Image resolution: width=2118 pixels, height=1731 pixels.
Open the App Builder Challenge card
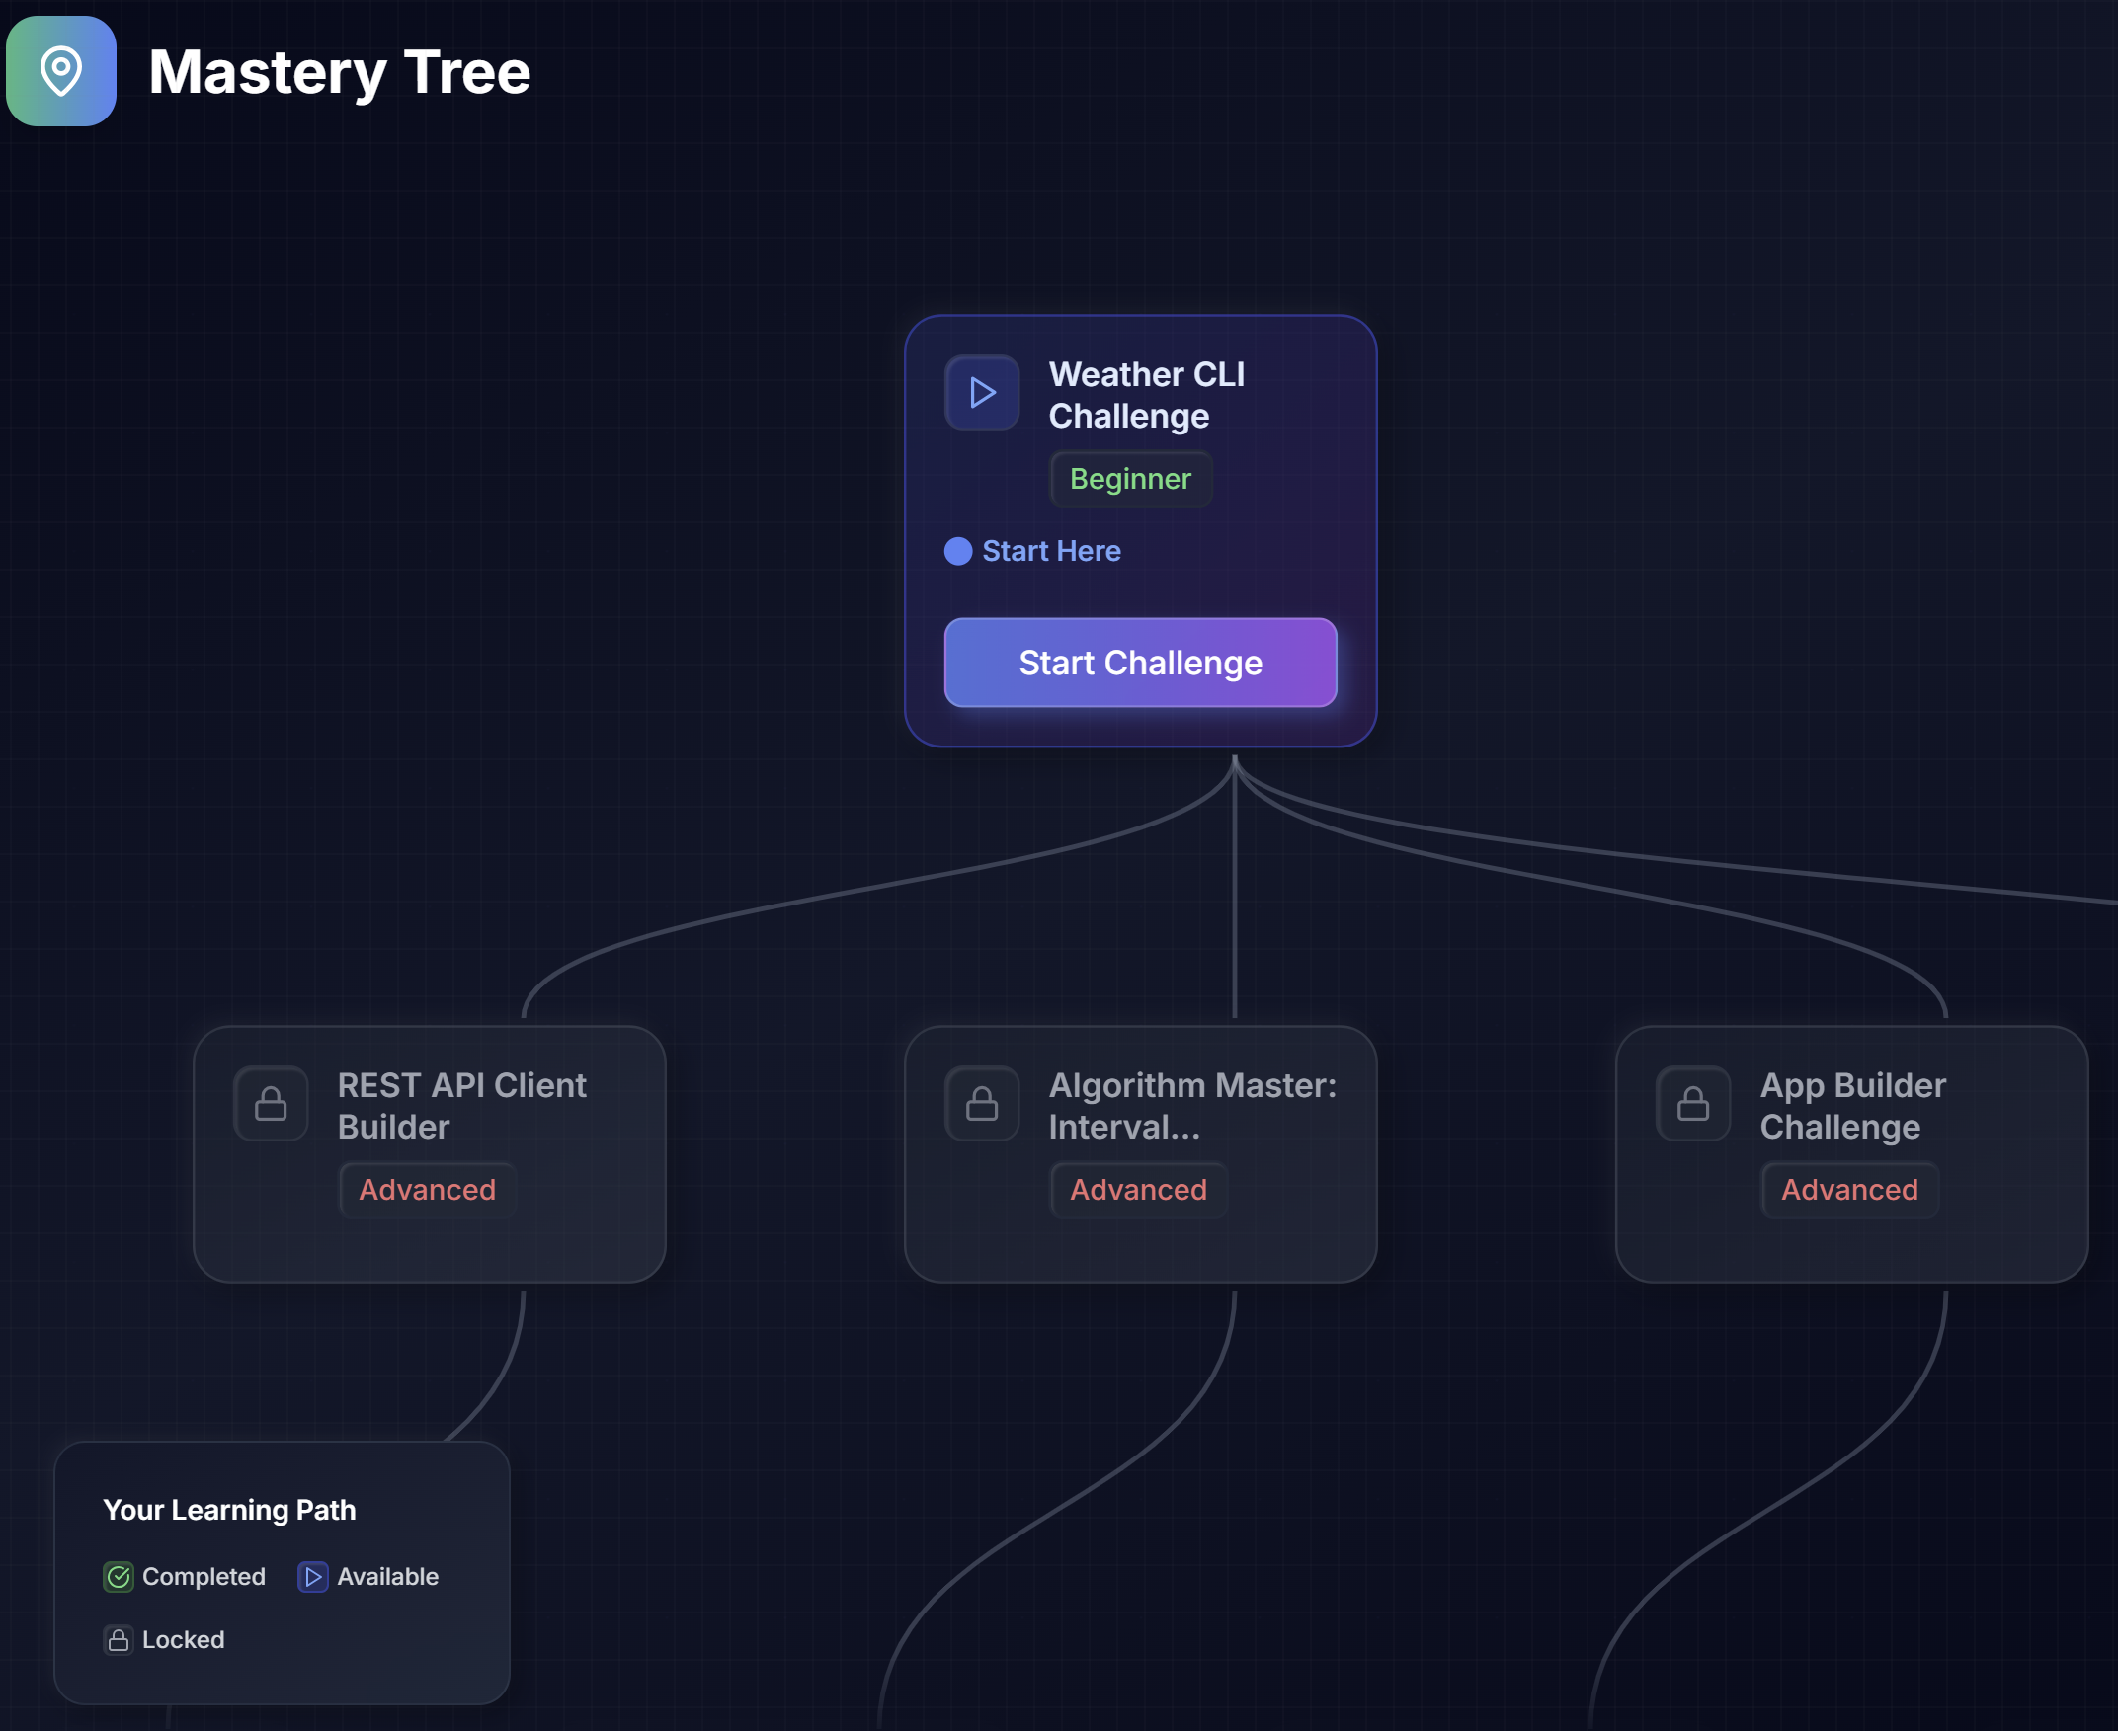1851,1154
